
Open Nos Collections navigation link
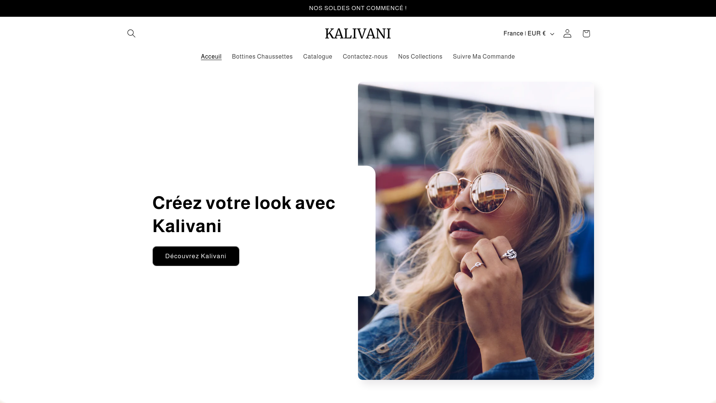pyautogui.click(x=420, y=57)
